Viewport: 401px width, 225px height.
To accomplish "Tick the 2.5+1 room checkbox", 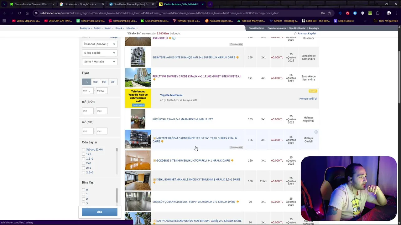I will (84, 172).
